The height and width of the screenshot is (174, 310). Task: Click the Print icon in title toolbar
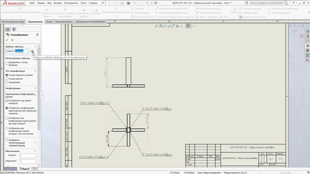click(128, 3)
